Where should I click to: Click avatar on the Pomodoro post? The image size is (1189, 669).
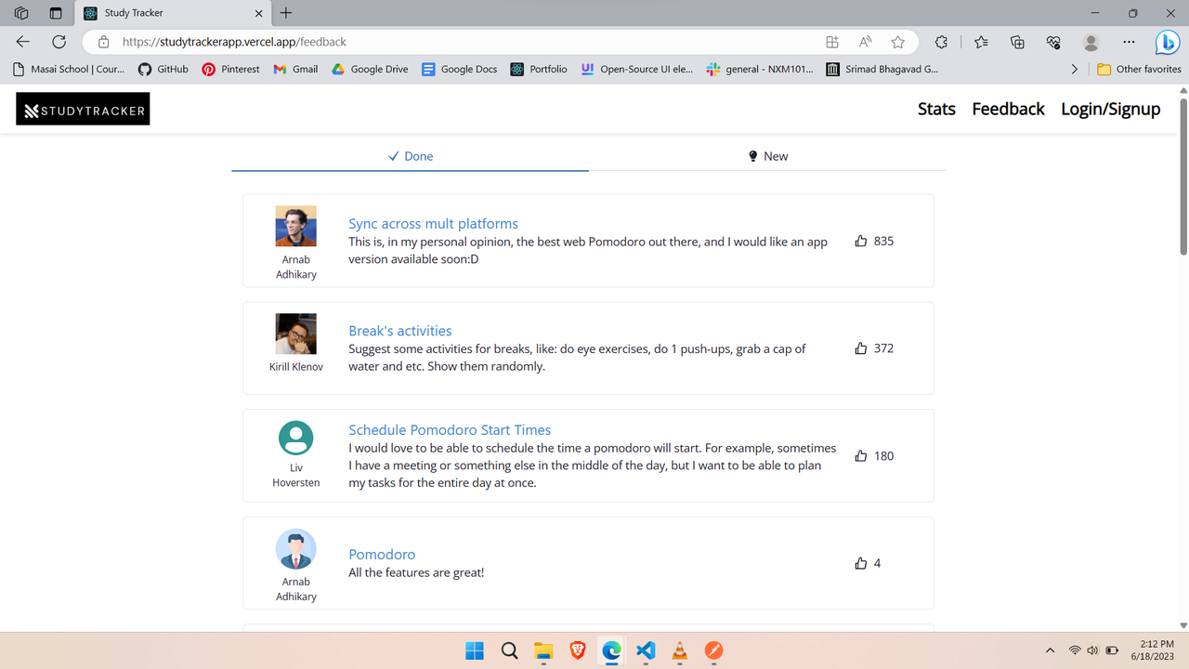coord(296,549)
